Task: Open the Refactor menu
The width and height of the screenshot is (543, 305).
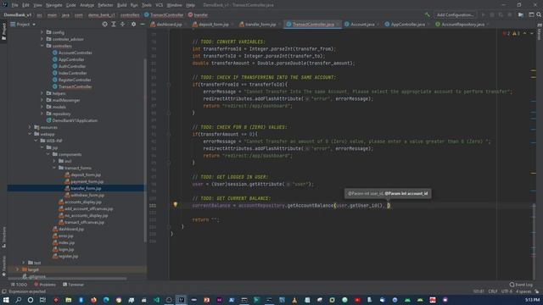Action: (105, 5)
